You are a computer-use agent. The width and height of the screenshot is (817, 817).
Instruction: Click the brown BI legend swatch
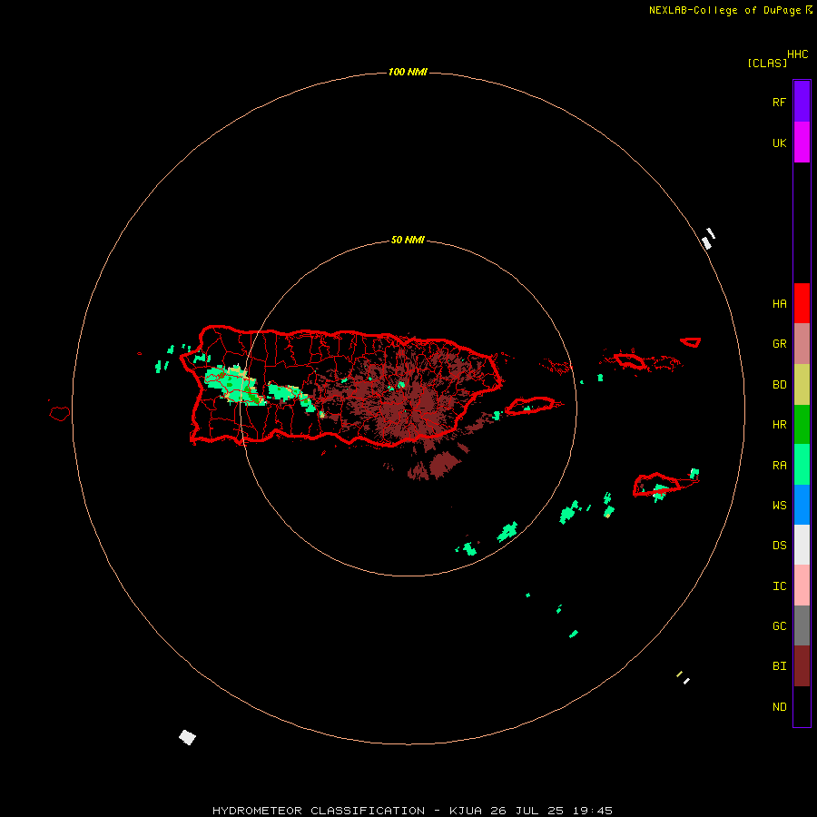pyautogui.click(x=802, y=666)
